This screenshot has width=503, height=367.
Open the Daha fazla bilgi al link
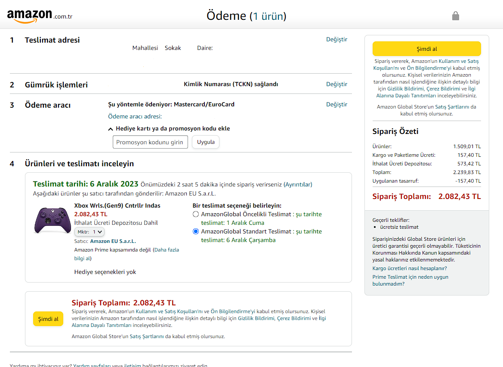(x=127, y=254)
